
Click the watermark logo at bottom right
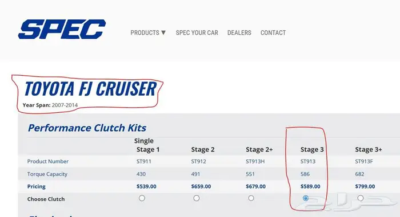pyautogui.click(x=346, y=203)
